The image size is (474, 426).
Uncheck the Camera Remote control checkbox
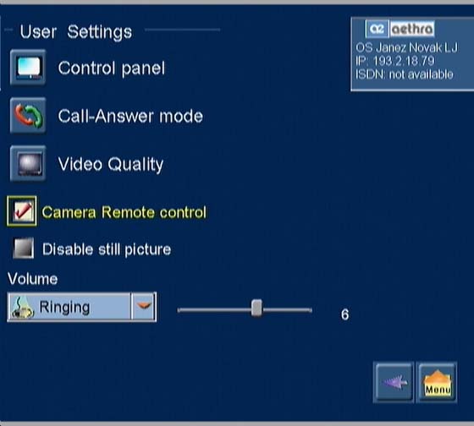22,211
